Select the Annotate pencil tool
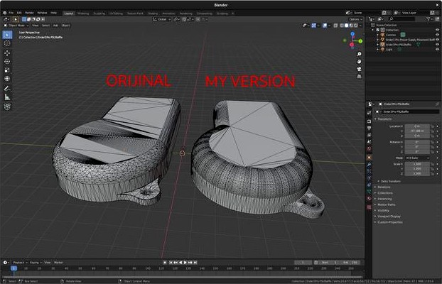442x284 pixels. point(7,88)
